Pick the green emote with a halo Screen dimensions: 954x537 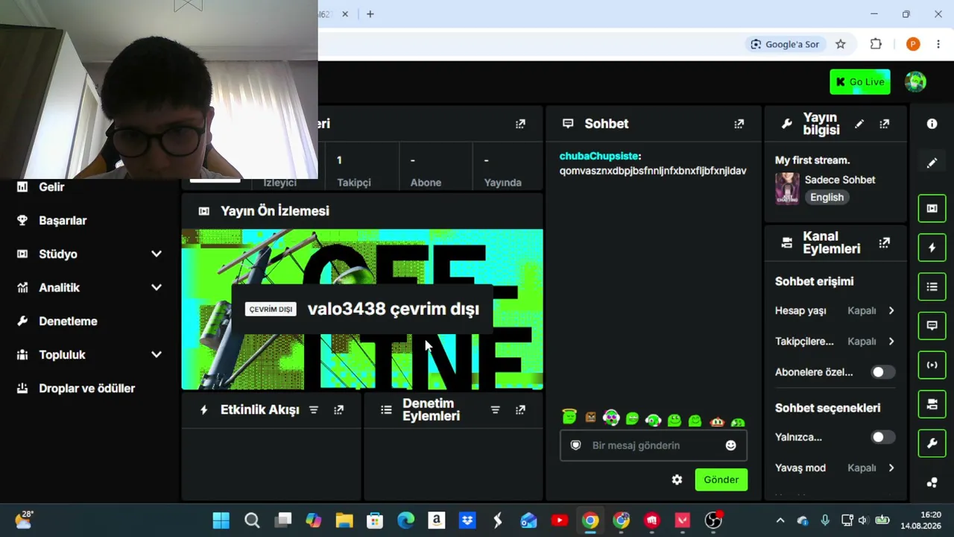pyautogui.click(x=569, y=418)
